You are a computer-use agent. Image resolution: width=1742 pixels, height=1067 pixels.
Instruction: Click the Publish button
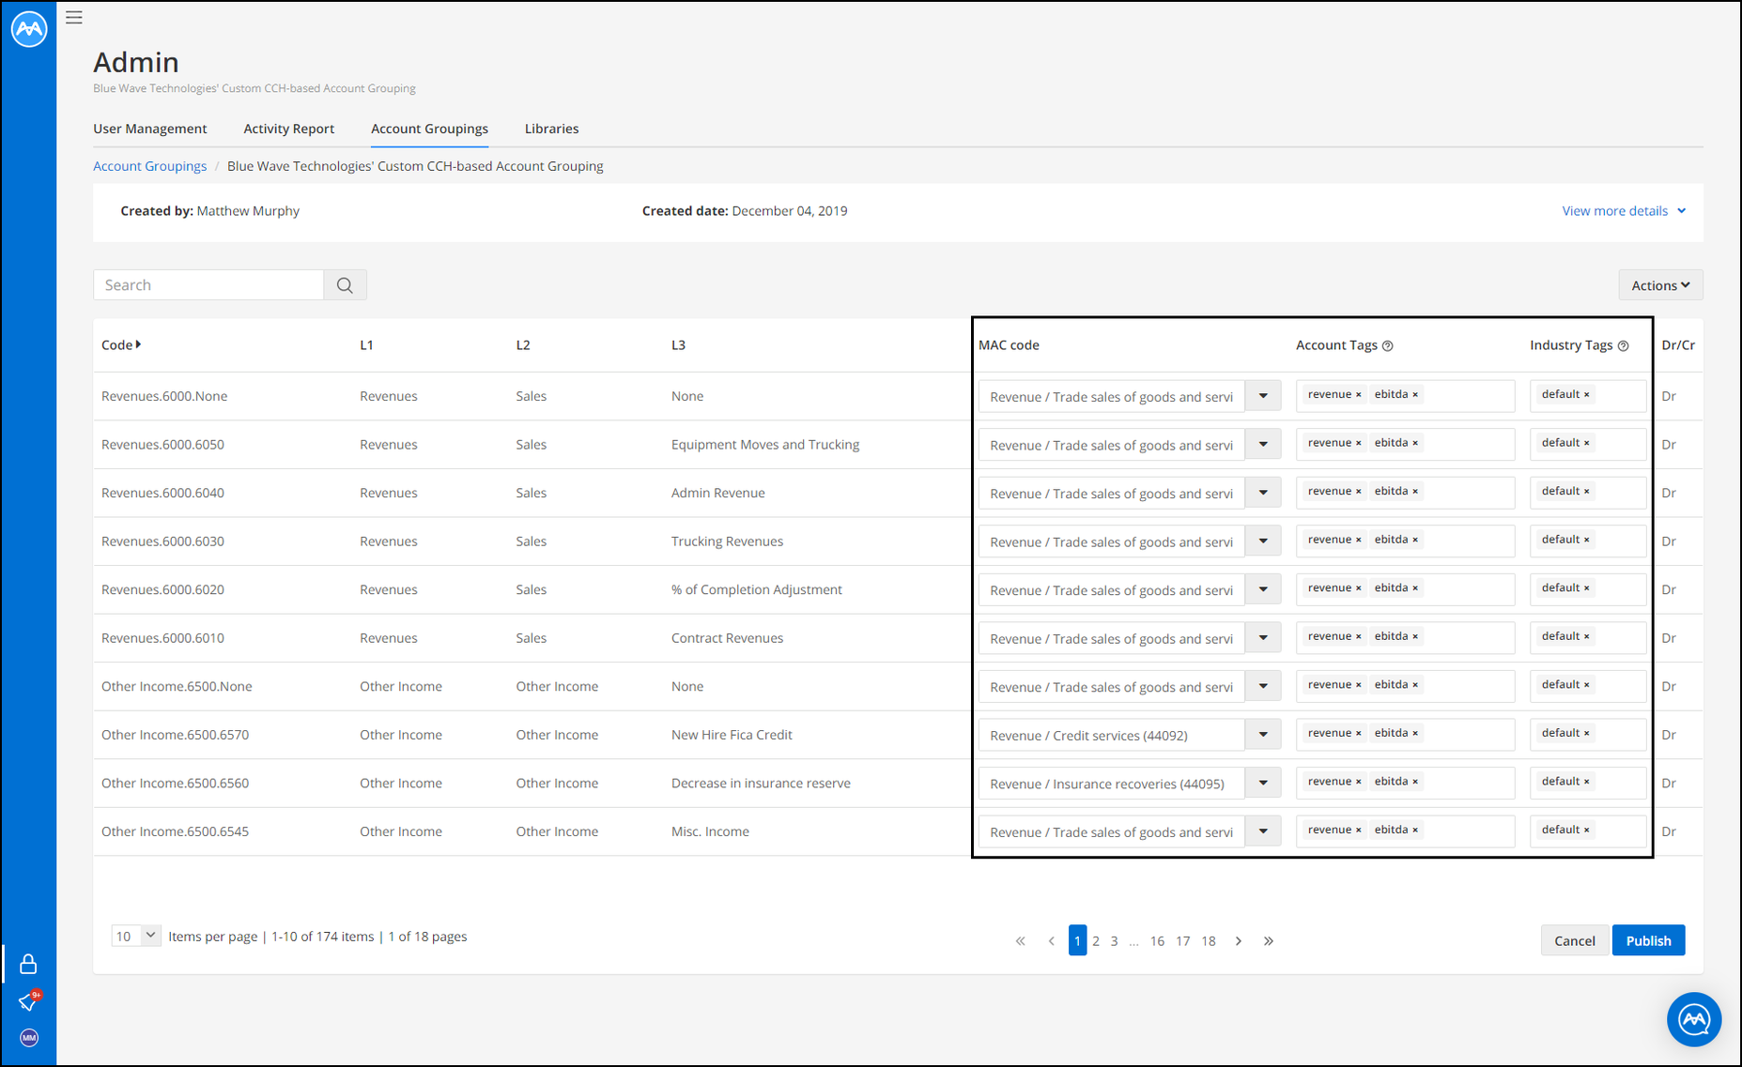tap(1648, 940)
